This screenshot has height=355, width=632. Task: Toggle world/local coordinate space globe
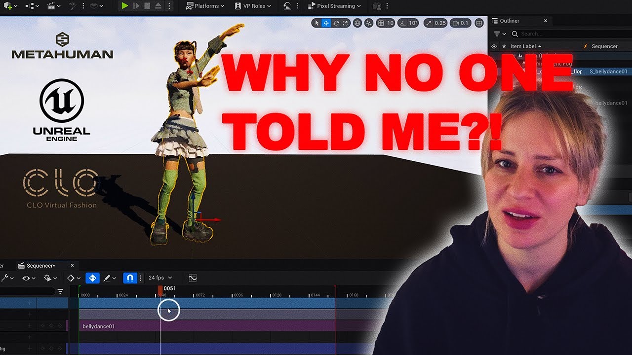point(357,23)
